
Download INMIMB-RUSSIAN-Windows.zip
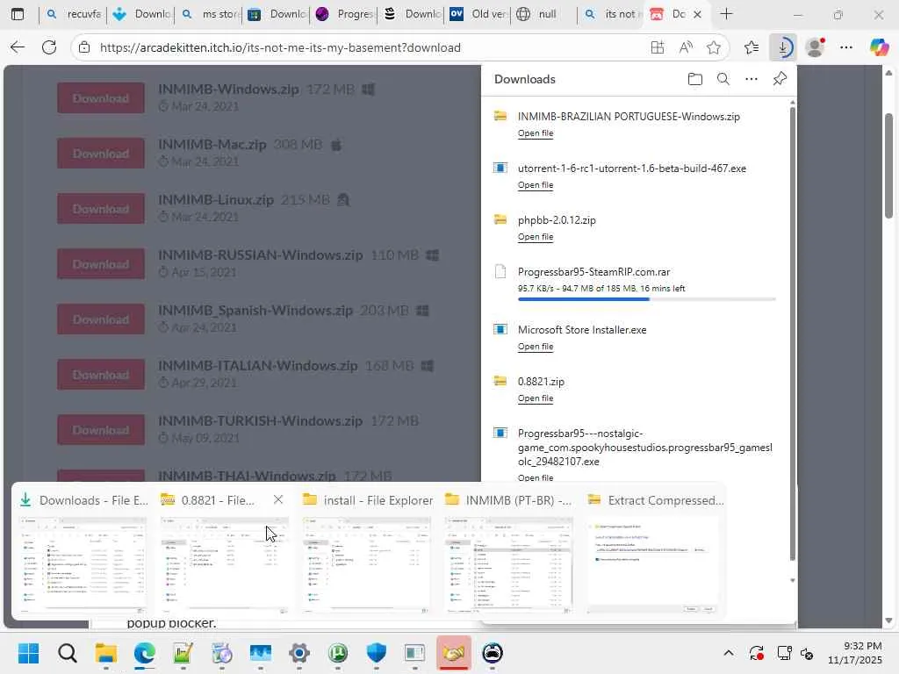click(x=101, y=264)
